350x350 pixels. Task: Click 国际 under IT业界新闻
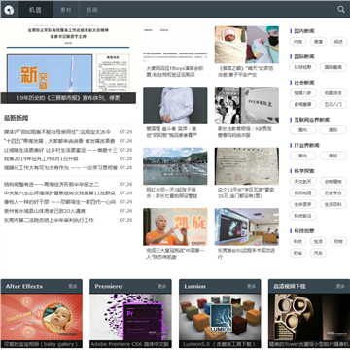(333, 156)
